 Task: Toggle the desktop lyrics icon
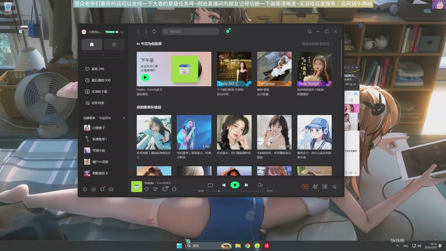tap(324, 187)
